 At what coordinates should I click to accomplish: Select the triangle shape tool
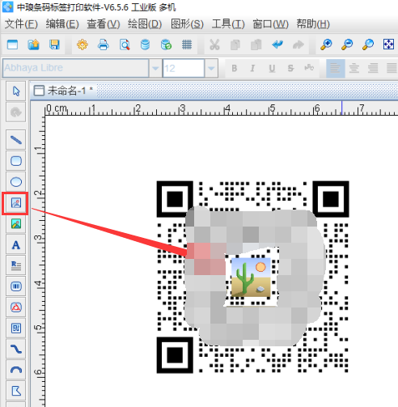coord(16,307)
